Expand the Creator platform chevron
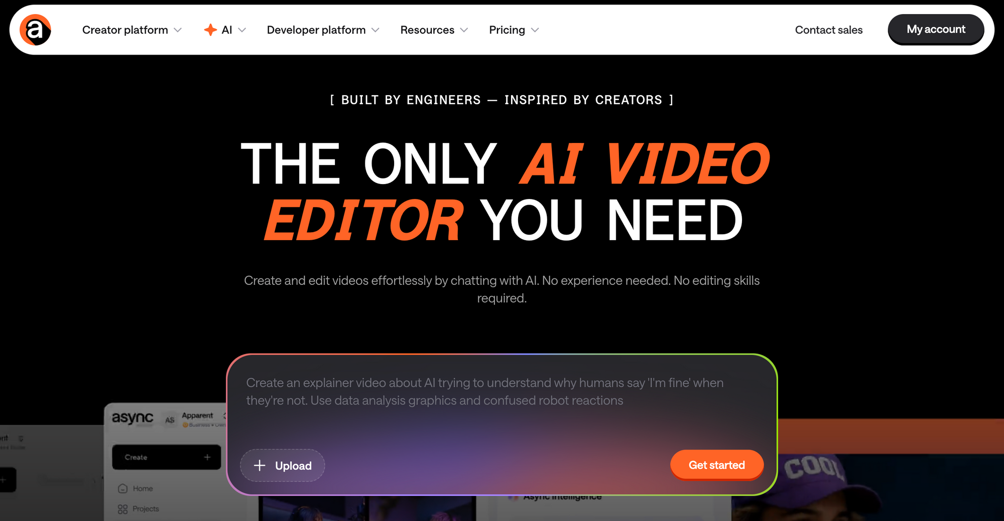 (178, 30)
